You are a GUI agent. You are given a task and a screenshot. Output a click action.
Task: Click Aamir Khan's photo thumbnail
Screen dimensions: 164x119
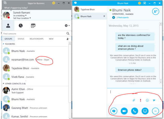pyautogui.click(x=6, y=90)
